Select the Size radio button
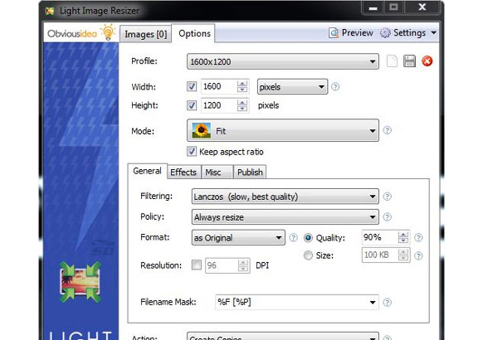483x340 pixels. (x=308, y=255)
